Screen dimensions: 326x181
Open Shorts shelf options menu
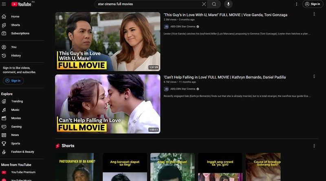pos(314,146)
